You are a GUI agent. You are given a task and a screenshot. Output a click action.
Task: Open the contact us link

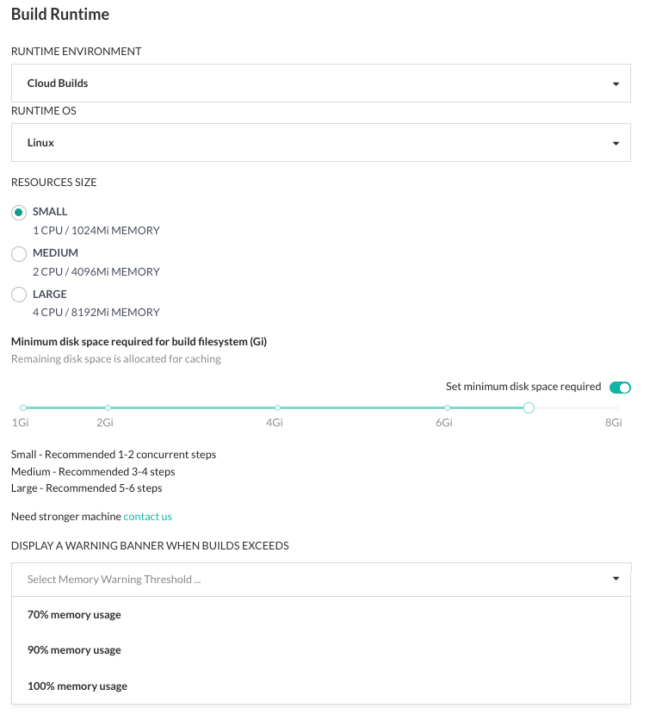pyautogui.click(x=147, y=517)
